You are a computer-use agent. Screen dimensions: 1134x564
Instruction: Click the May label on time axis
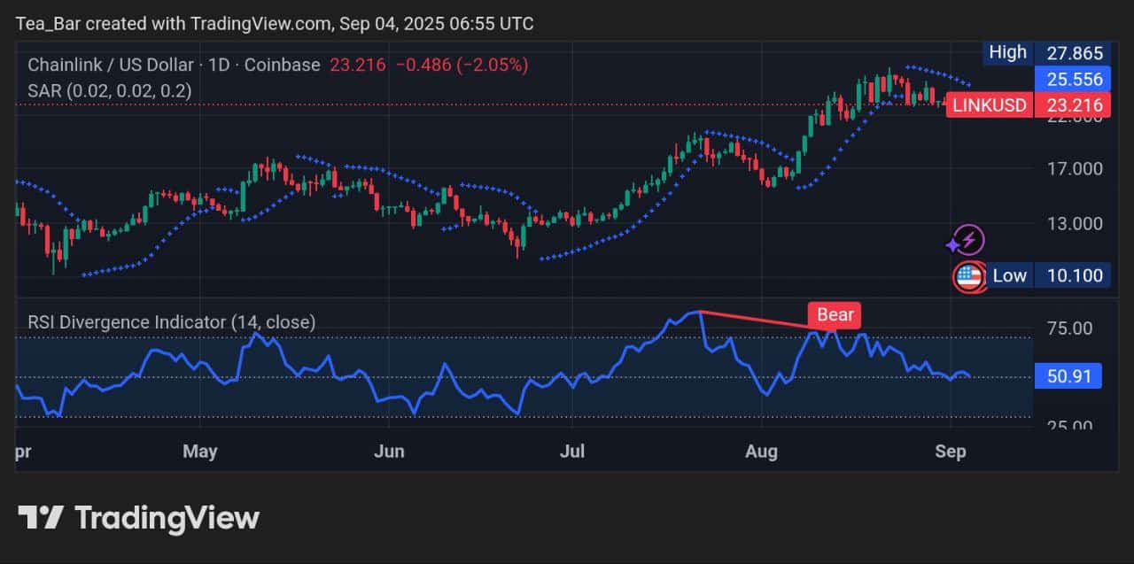pos(199,452)
